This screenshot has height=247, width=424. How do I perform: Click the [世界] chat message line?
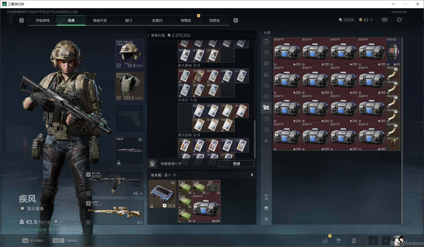[x=50, y=230]
